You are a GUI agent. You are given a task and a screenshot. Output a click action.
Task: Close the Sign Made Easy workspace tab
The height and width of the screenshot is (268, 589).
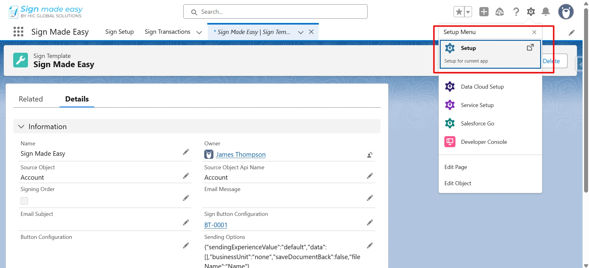pos(311,32)
